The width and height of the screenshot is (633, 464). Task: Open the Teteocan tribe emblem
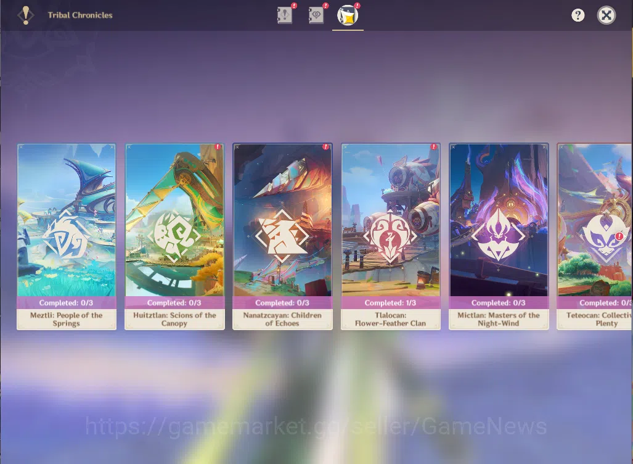coord(605,236)
